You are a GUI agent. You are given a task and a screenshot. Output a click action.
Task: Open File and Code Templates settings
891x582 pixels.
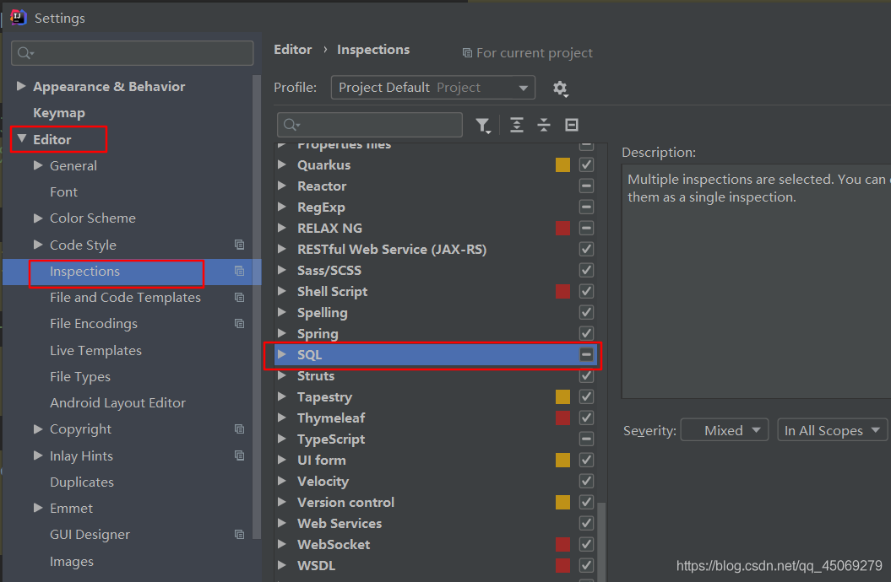(x=125, y=297)
